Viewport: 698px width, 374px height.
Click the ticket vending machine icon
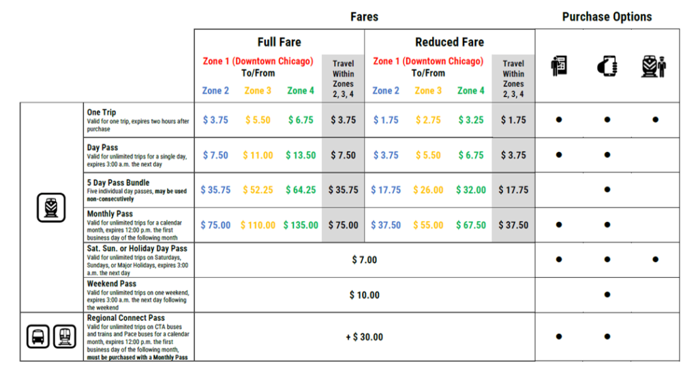[559, 66]
